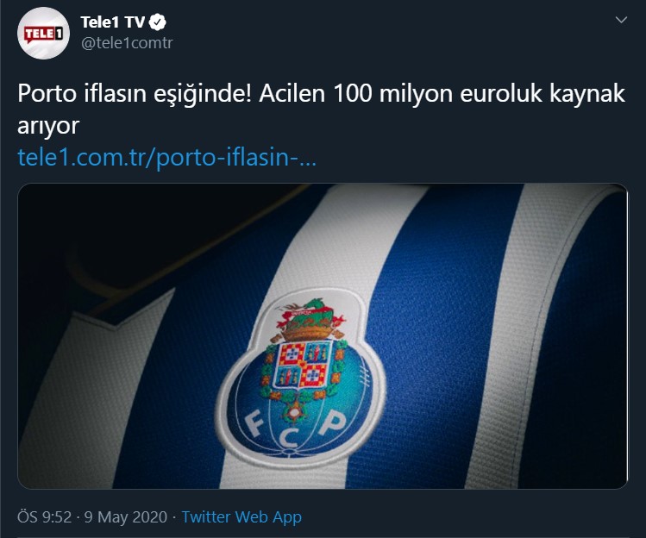Open the Tele1 TV display name
The image size is (646, 538).
click(x=112, y=22)
